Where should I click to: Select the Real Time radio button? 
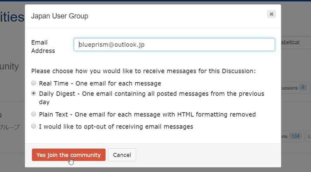[x=34, y=83]
